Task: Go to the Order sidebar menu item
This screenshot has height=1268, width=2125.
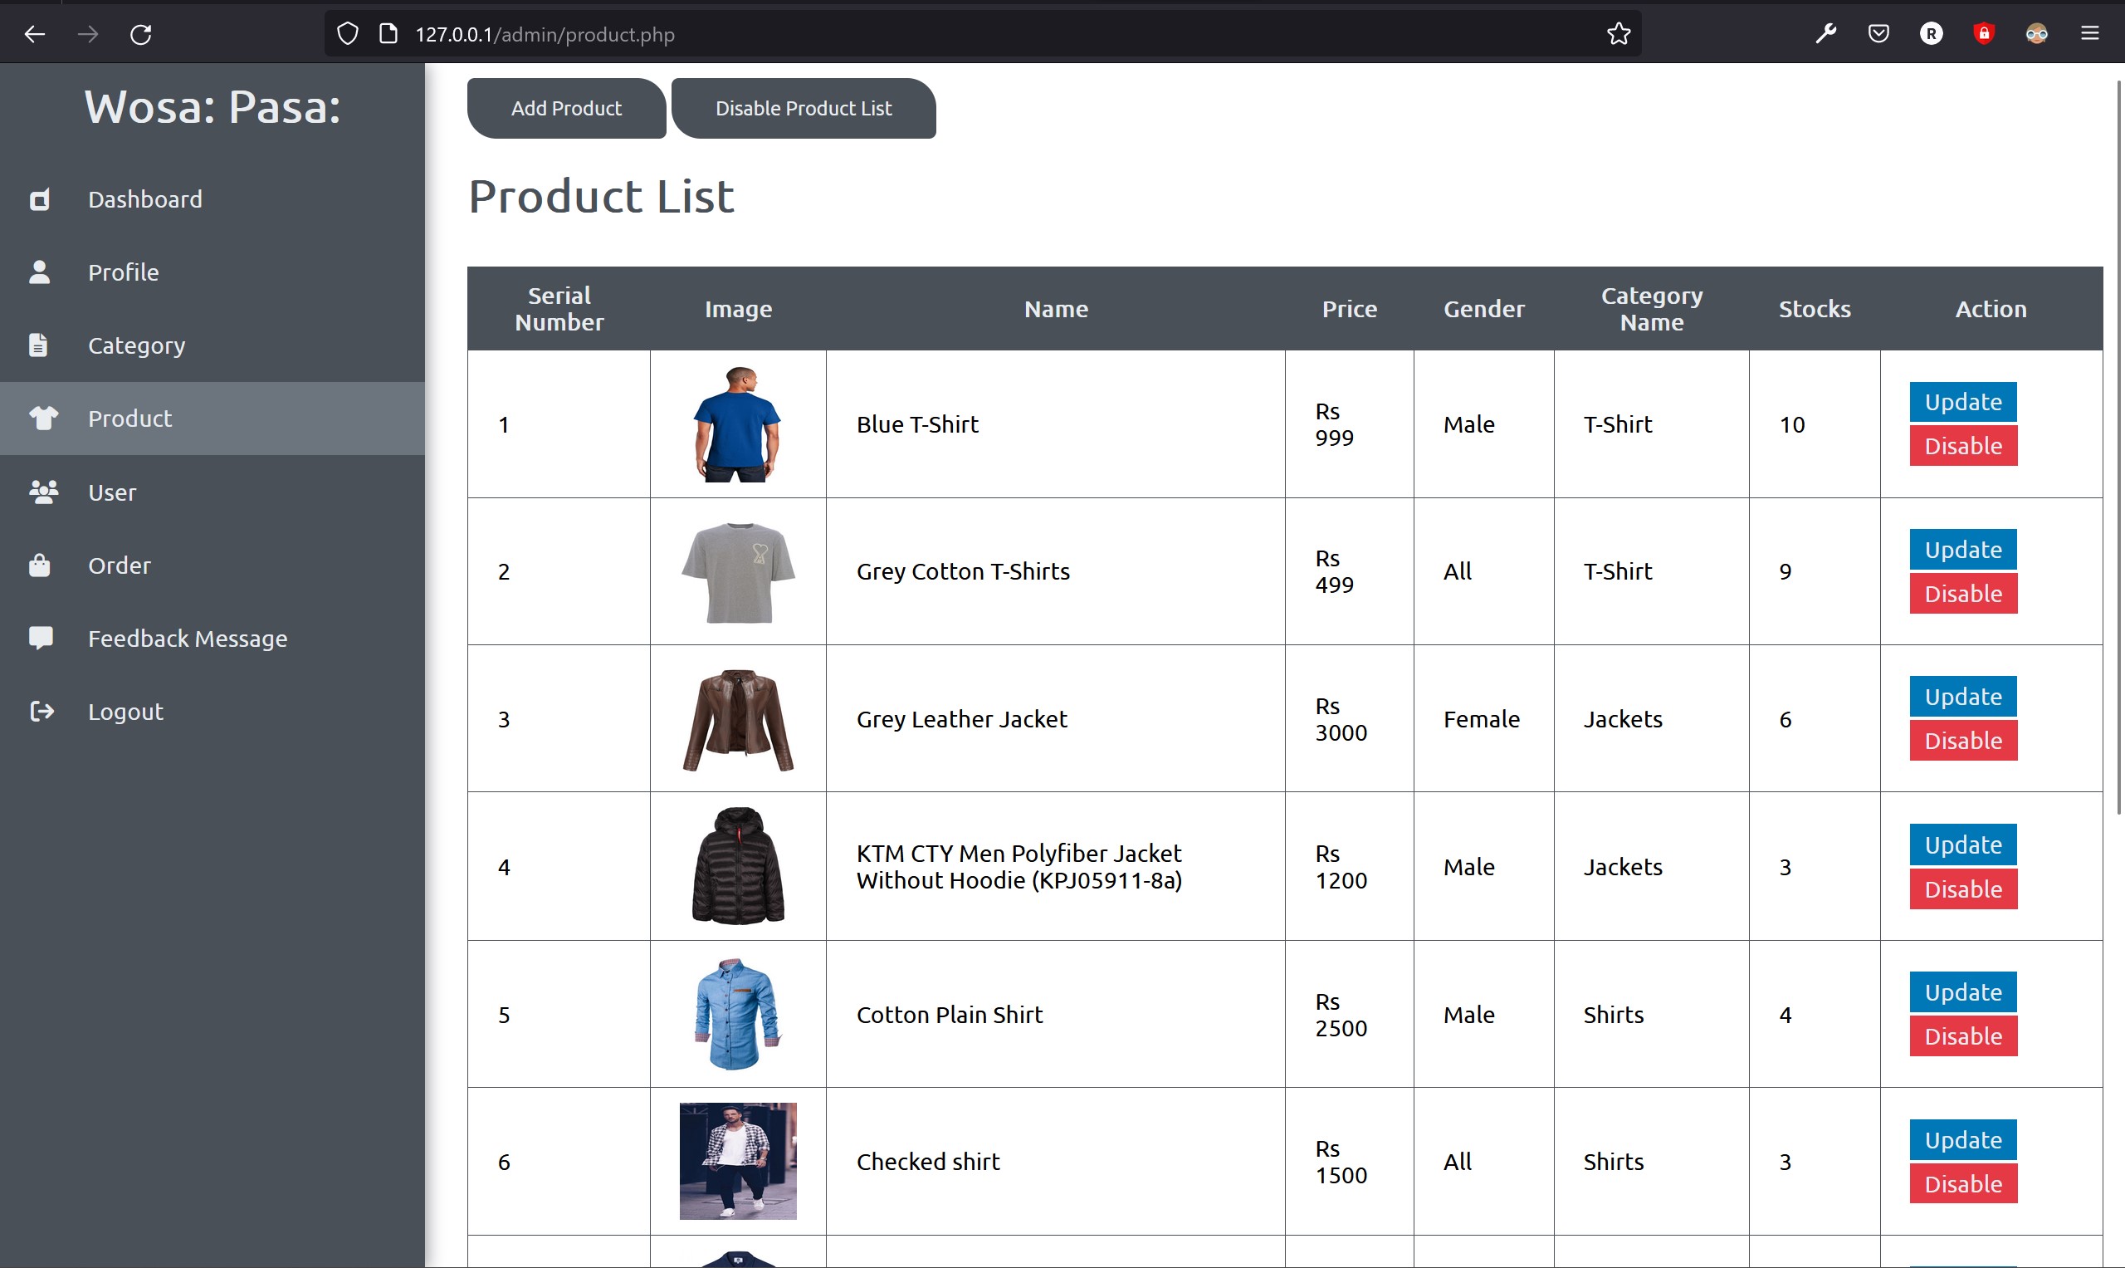Action: click(119, 565)
